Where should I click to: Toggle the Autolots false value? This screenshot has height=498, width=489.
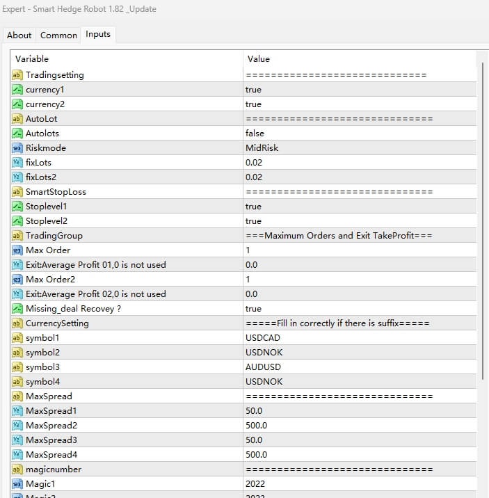tap(255, 134)
